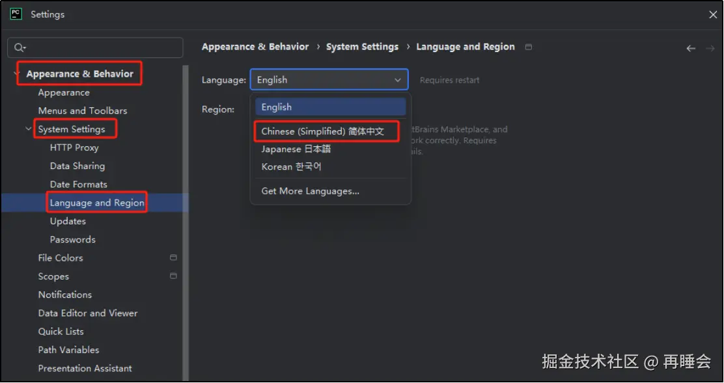Select Language and Region tree item
This screenshot has height=383, width=724.
(97, 203)
